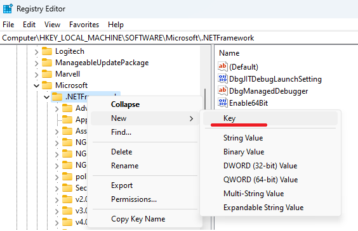Click the ManageableUpdatePackage folder icon

[47, 63]
